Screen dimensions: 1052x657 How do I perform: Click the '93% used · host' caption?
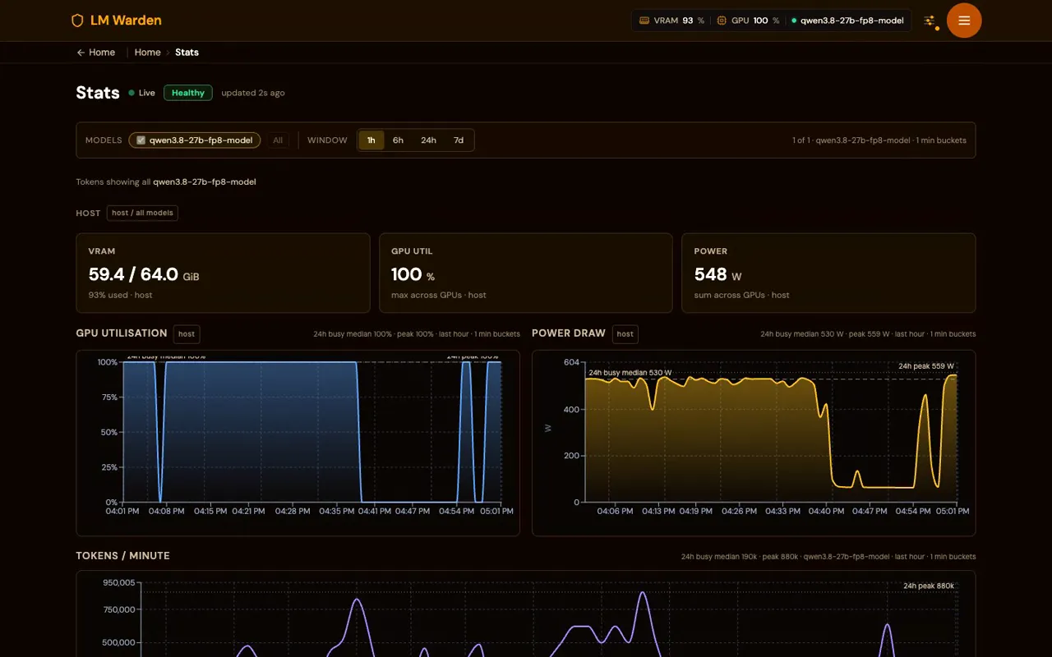pos(120,295)
